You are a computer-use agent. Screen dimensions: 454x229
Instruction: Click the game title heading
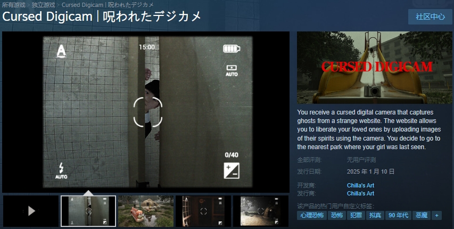[102, 17]
